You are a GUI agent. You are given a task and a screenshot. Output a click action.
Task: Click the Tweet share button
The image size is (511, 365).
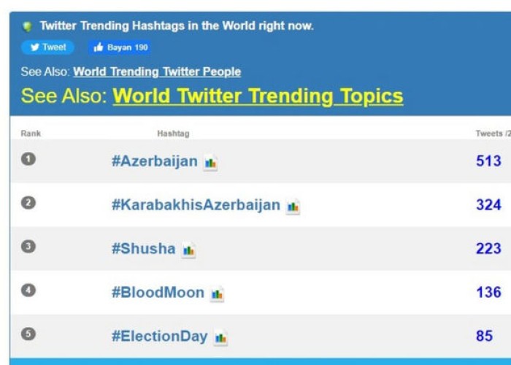coord(48,47)
